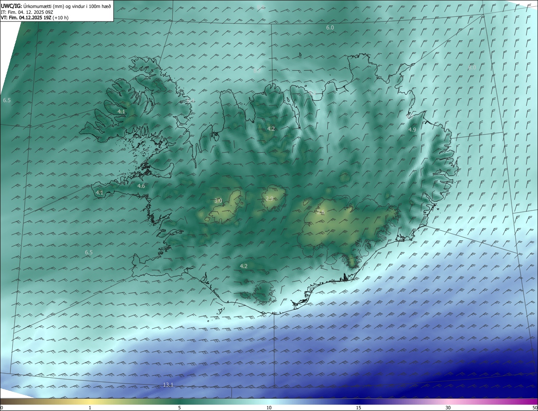The image size is (538, 411).
Task: Click the colorbar tick label 15
Action: click(359, 408)
